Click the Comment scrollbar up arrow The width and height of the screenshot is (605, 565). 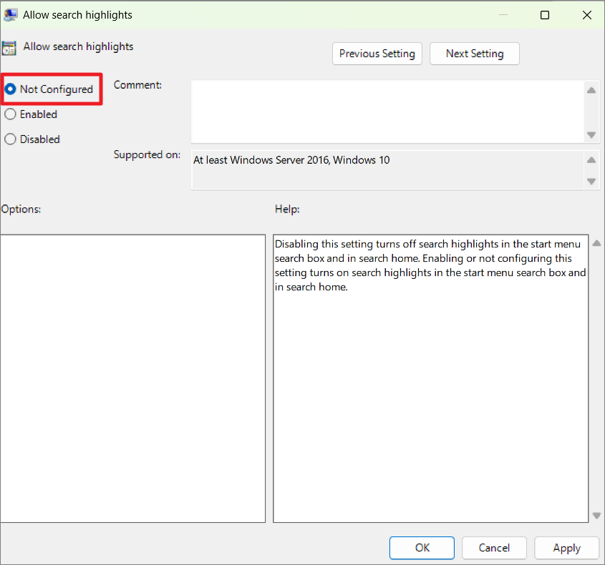pyautogui.click(x=591, y=90)
